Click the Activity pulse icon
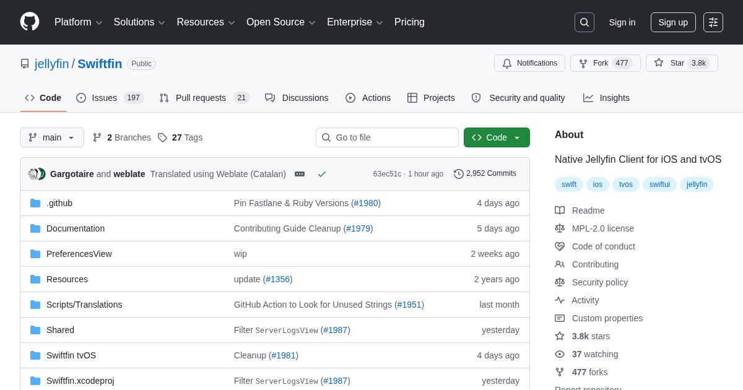The image size is (743, 390). click(560, 300)
